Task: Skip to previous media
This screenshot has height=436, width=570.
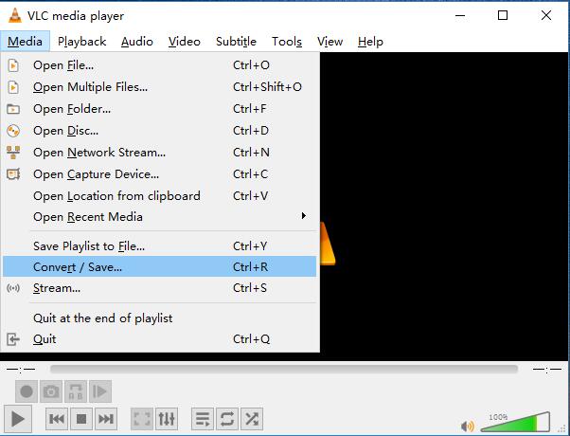Action: (57, 419)
